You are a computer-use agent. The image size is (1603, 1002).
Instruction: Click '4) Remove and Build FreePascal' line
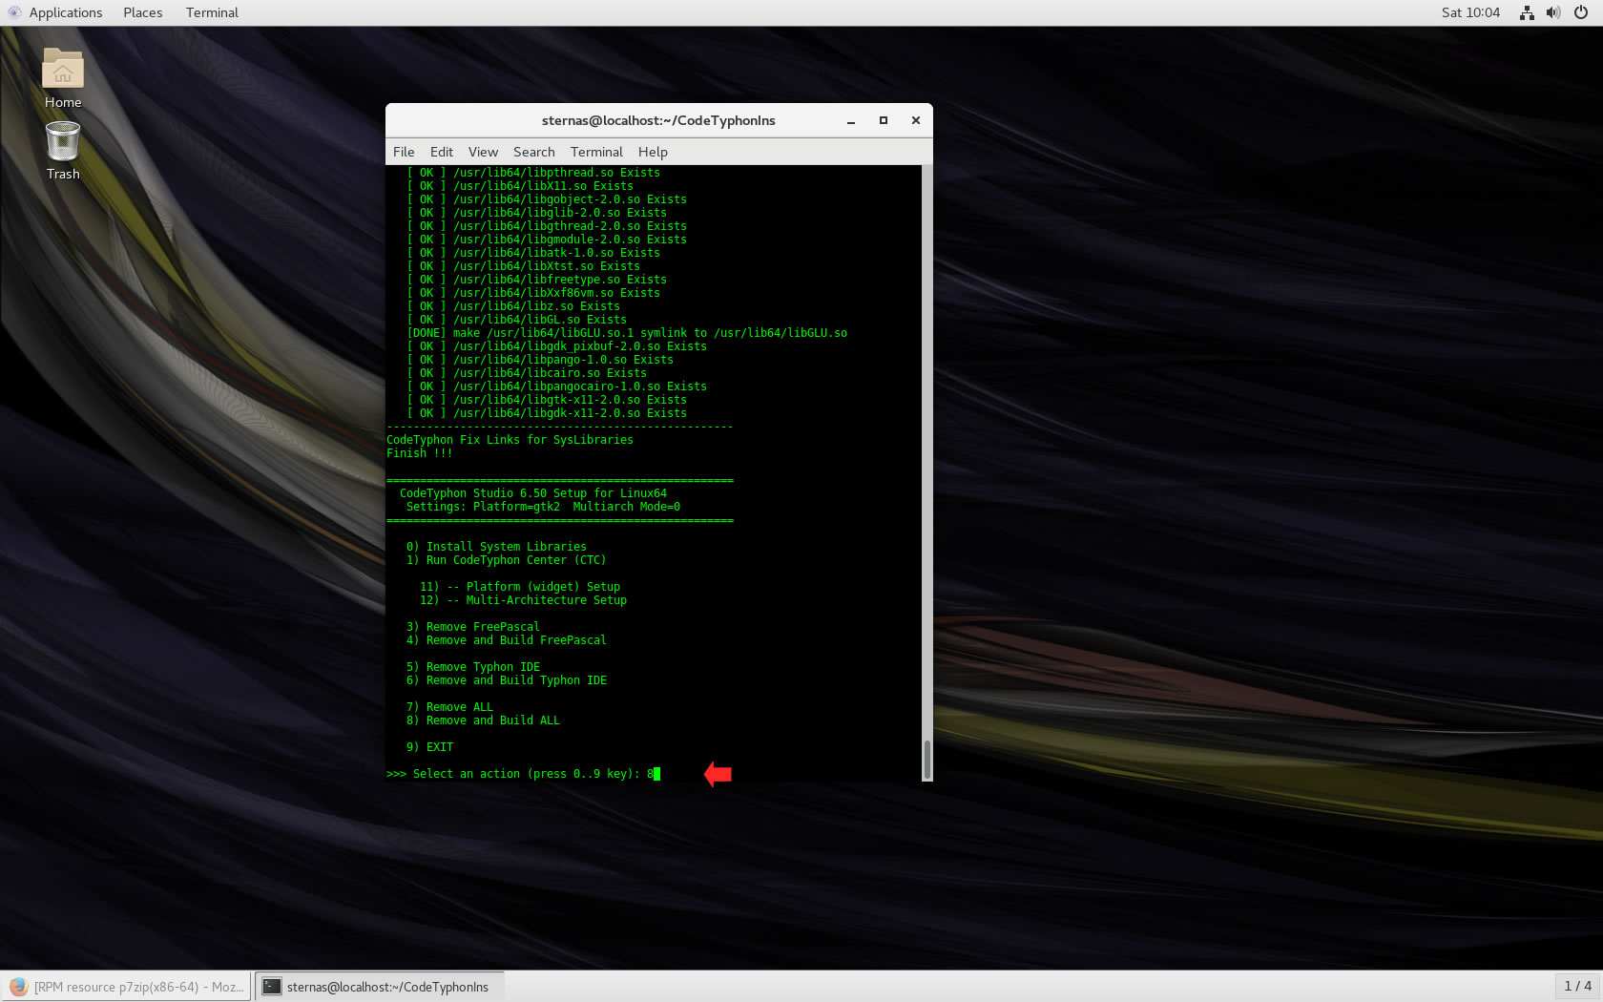(507, 640)
